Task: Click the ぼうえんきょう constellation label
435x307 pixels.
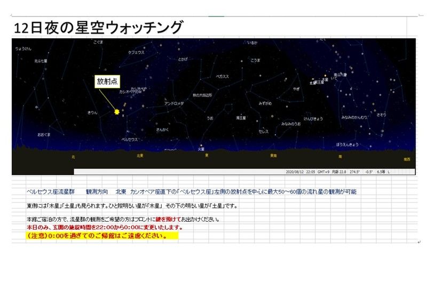Action: coord(347,144)
